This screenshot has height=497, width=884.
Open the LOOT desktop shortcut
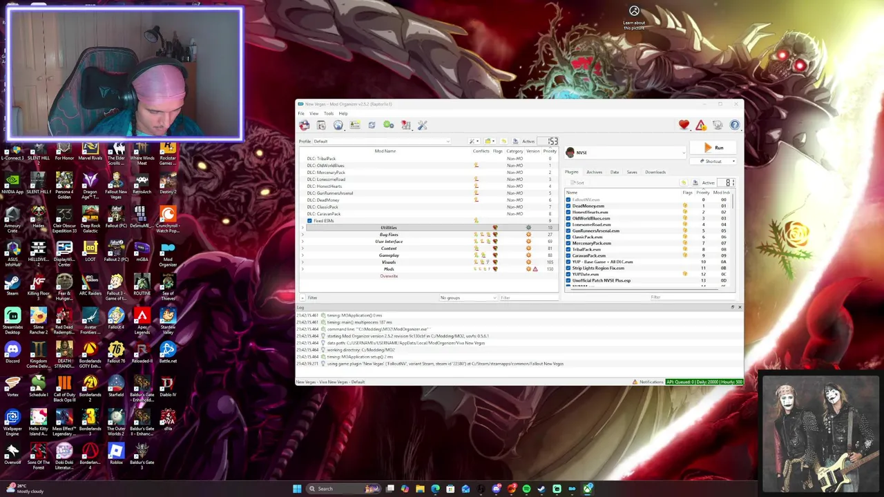90,252
